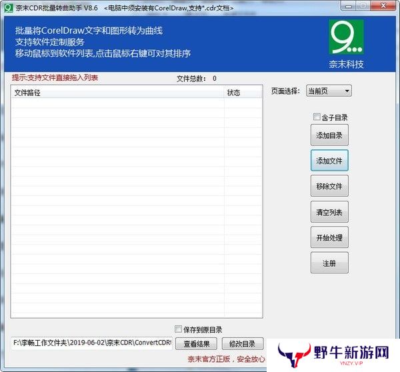The width and height of the screenshot is (400, 372).
Task: Maximize the window from title bar
Action: 363,6
